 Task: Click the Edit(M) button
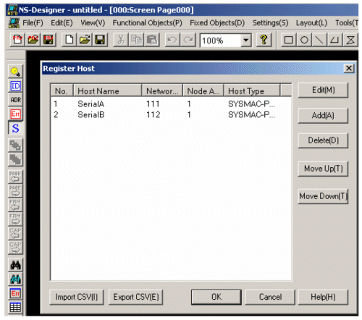coord(323,90)
